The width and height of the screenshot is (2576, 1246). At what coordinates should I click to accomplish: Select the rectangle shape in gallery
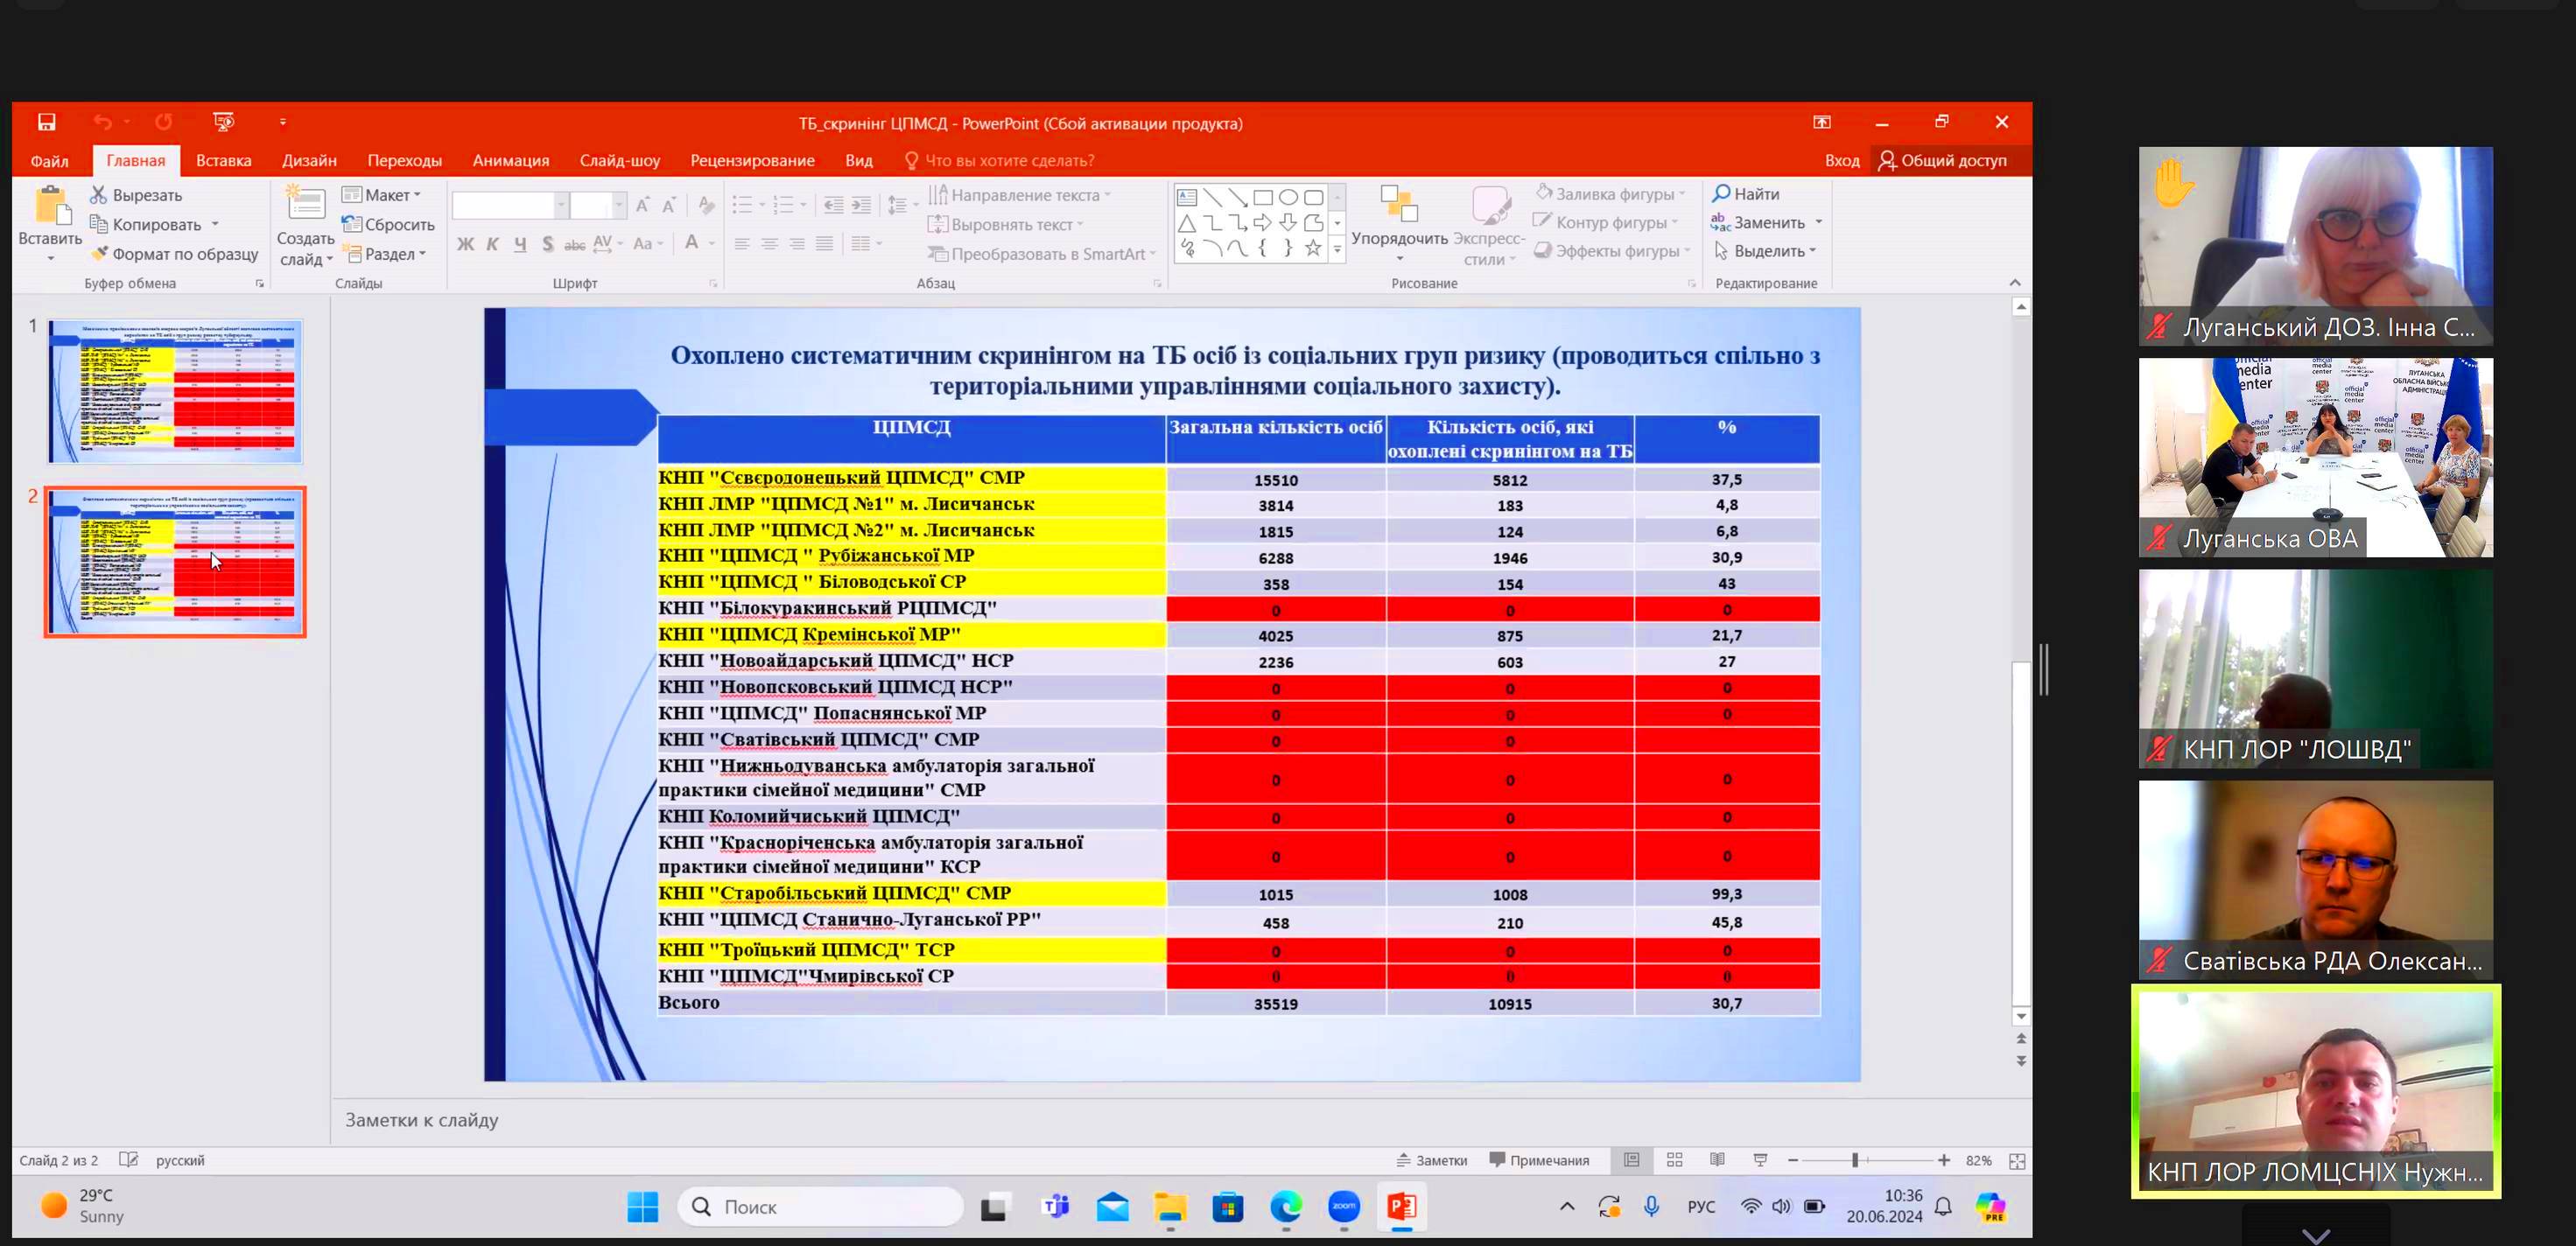pyautogui.click(x=1263, y=197)
